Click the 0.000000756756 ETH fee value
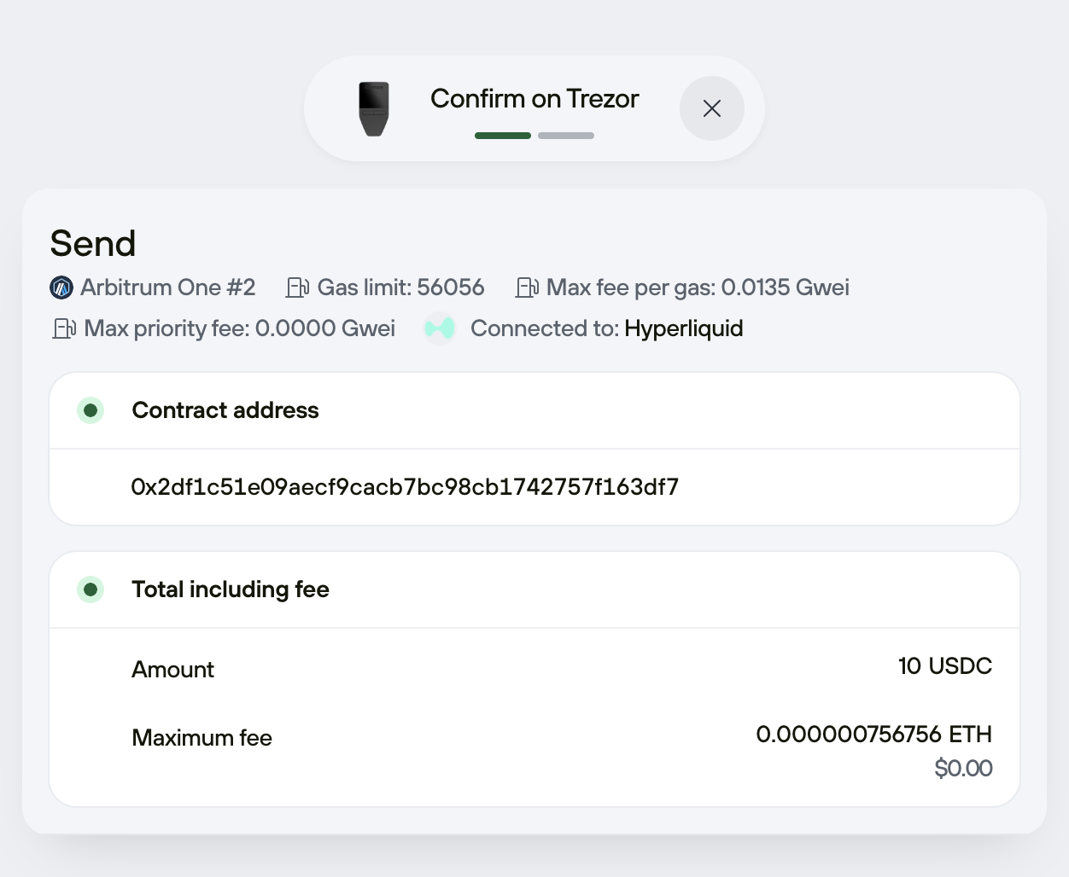This screenshot has width=1069, height=877. click(x=874, y=735)
